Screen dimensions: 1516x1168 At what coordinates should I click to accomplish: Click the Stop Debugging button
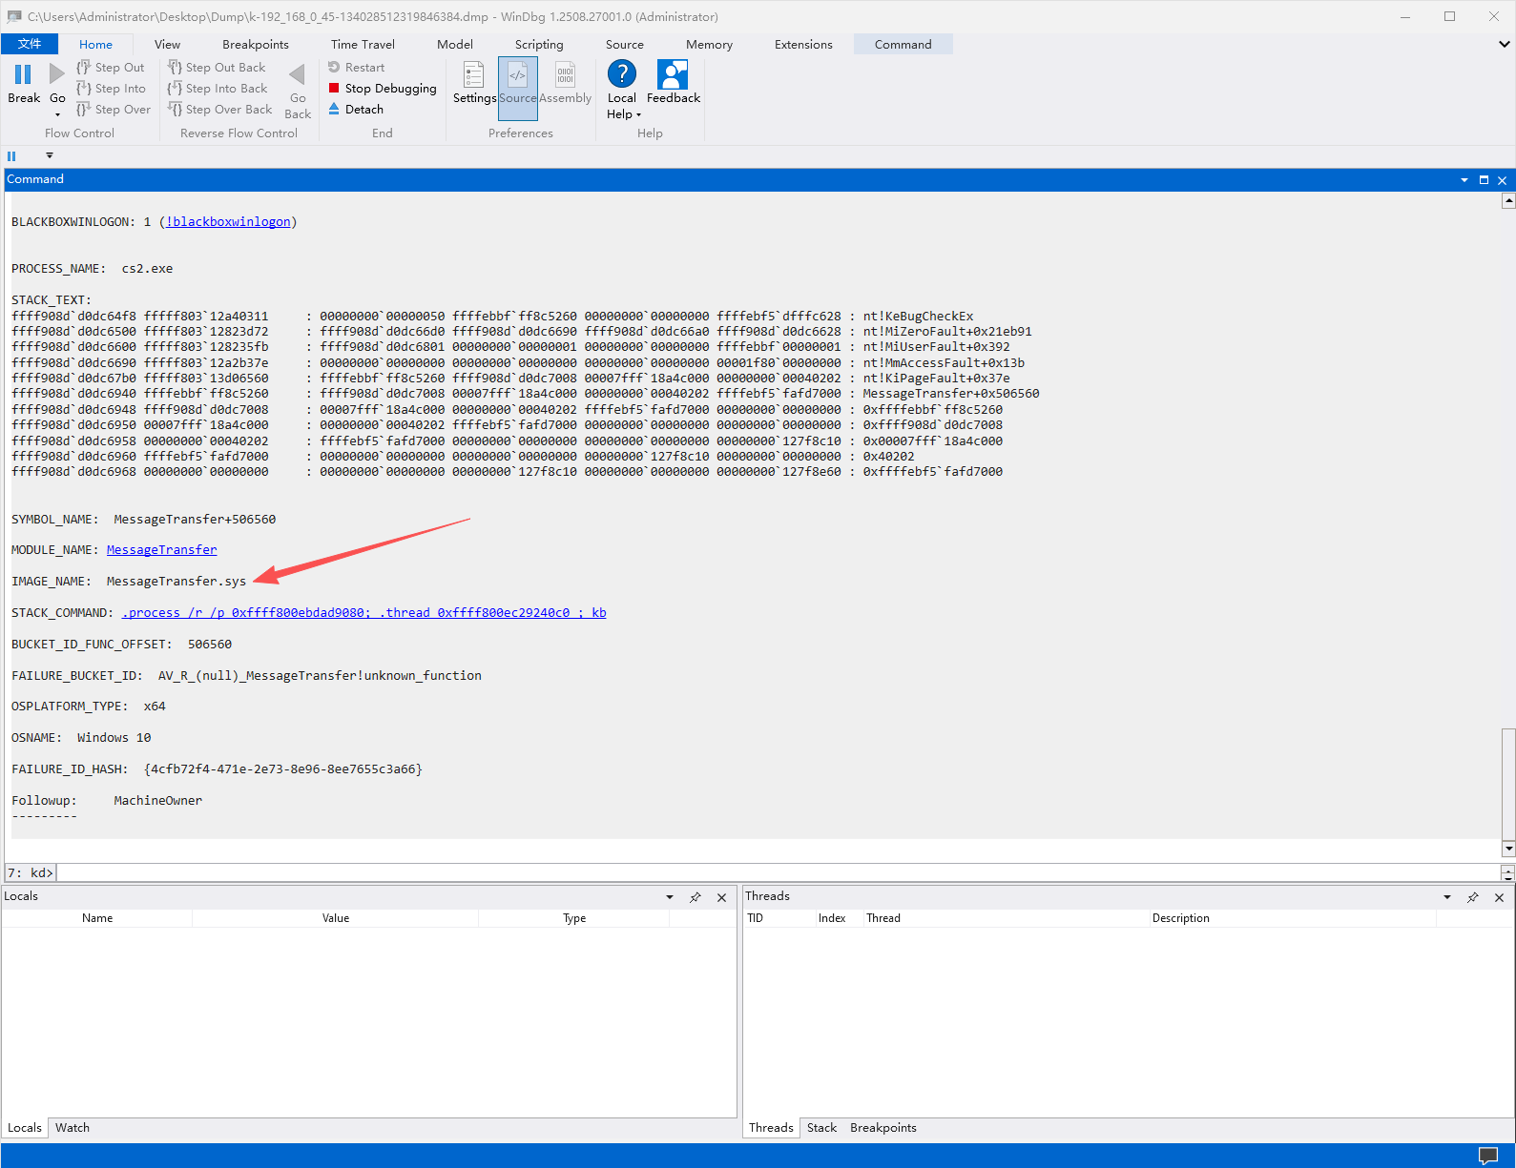pos(383,89)
